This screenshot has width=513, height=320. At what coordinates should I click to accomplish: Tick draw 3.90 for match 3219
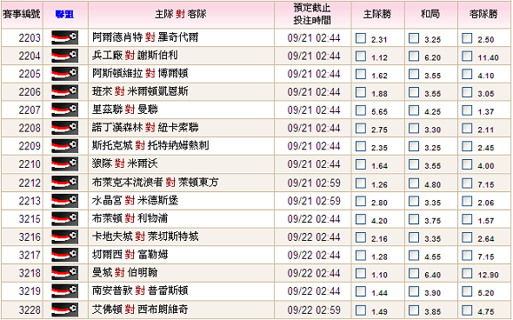(x=414, y=291)
